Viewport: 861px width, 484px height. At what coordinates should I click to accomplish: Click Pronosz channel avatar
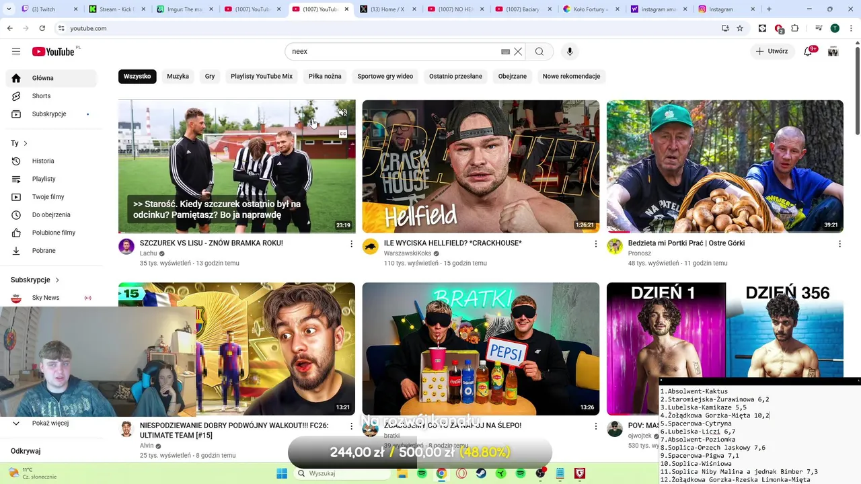(x=615, y=246)
